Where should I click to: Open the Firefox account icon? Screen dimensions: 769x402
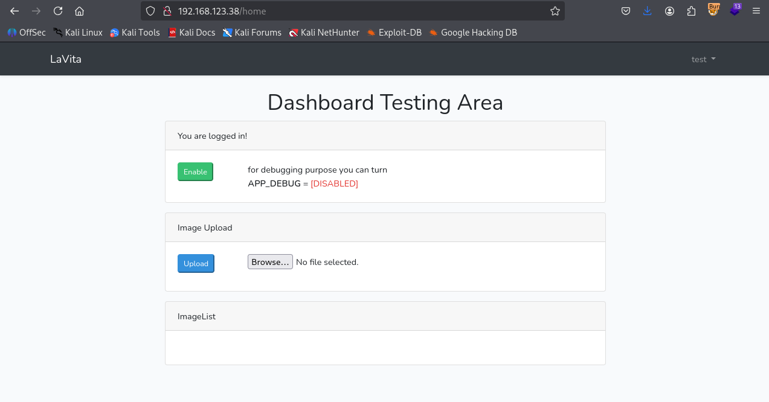tap(669, 11)
